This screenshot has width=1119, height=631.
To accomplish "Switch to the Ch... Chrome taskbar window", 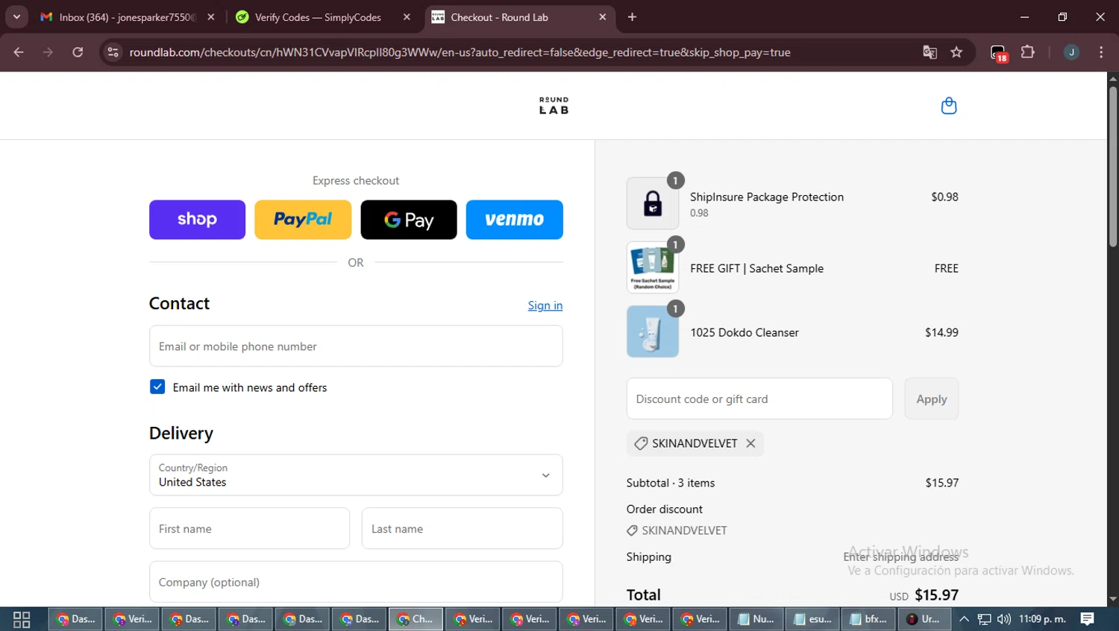I will pos(416,619).
